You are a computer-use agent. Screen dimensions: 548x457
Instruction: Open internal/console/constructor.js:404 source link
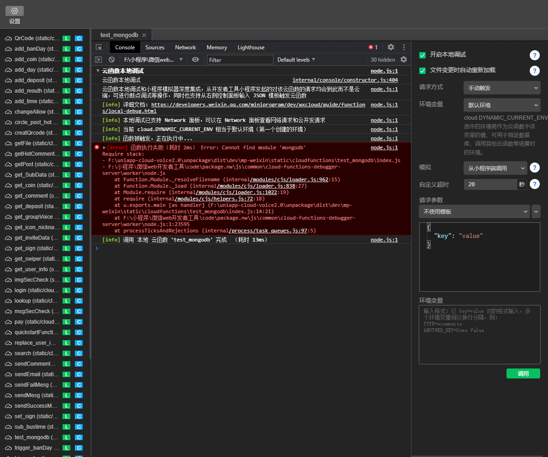pos(345,80)
